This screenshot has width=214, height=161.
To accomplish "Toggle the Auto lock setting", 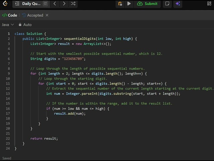I will pos(25,24).
